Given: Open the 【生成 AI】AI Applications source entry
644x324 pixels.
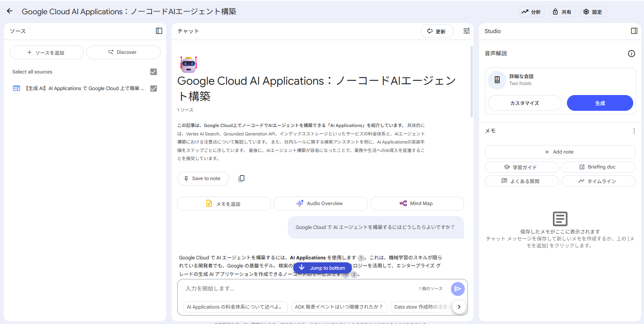Looking at the screenshot, I should click(85, 89).
